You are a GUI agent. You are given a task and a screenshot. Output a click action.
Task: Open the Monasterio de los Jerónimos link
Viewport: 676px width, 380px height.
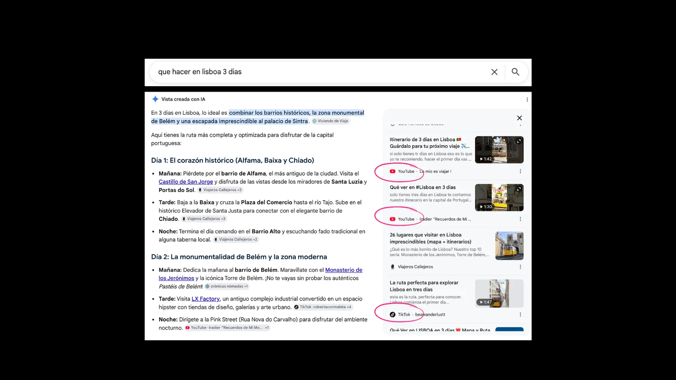tap(260, 274)
